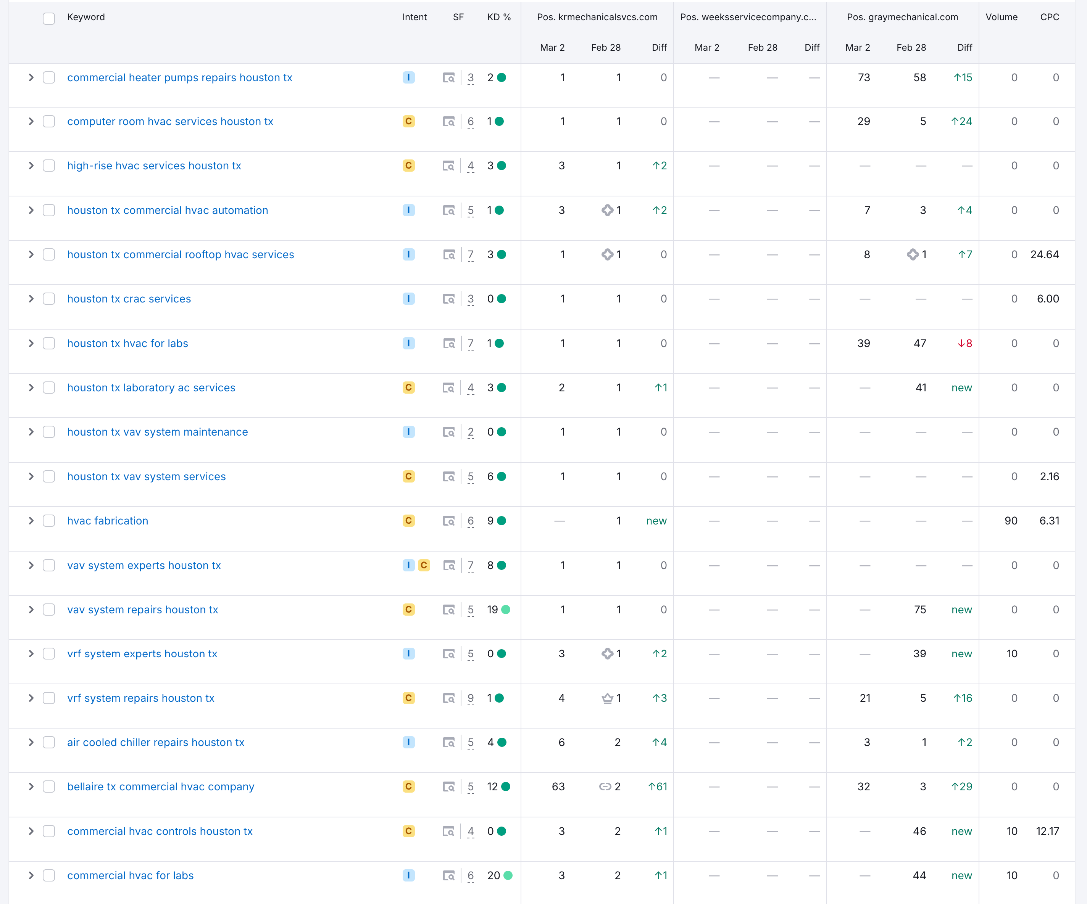Click Commercial intent badge for computer room hvac services
The image size is (1087, 904).
(408, 122)
